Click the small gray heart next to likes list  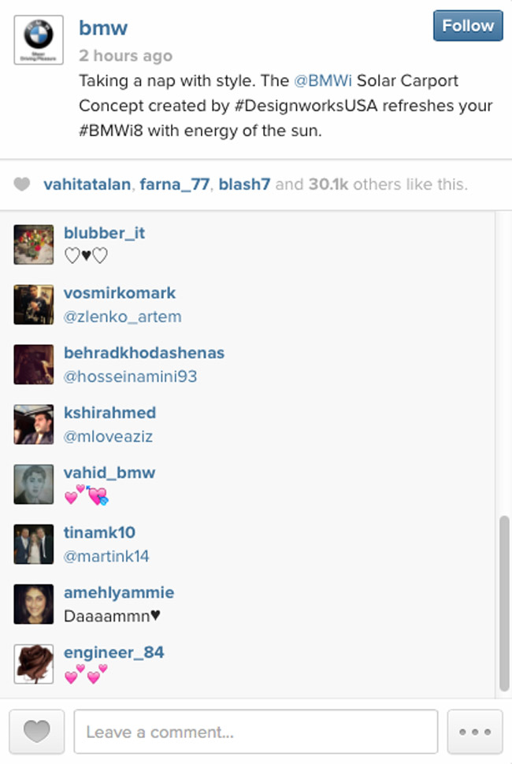point(21,184)
